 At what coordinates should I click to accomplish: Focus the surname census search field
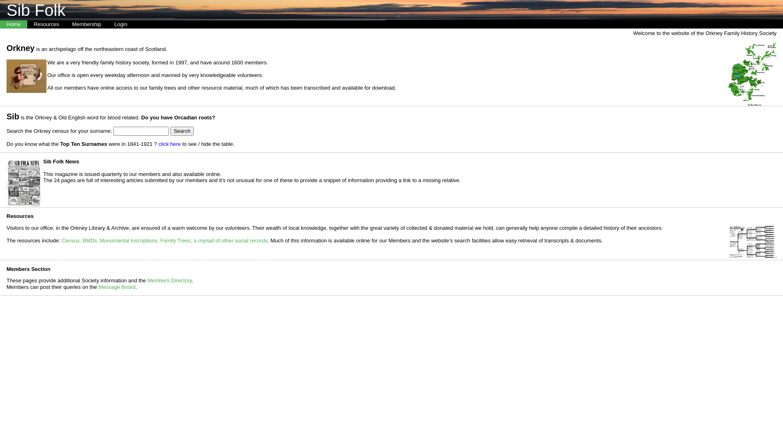click(x=141, y=131)
